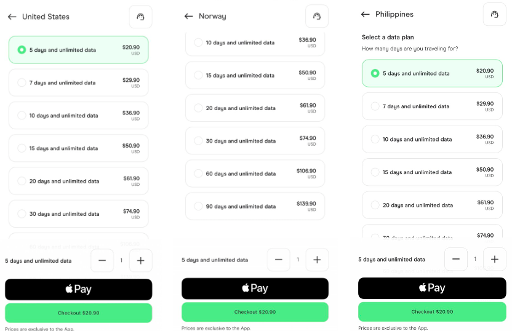Tap Apple Pay on Philippines screen

[432, 288]
